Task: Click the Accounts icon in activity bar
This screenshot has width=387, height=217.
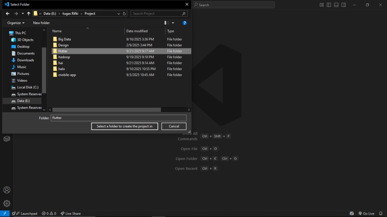Action: tap(7, 190)
